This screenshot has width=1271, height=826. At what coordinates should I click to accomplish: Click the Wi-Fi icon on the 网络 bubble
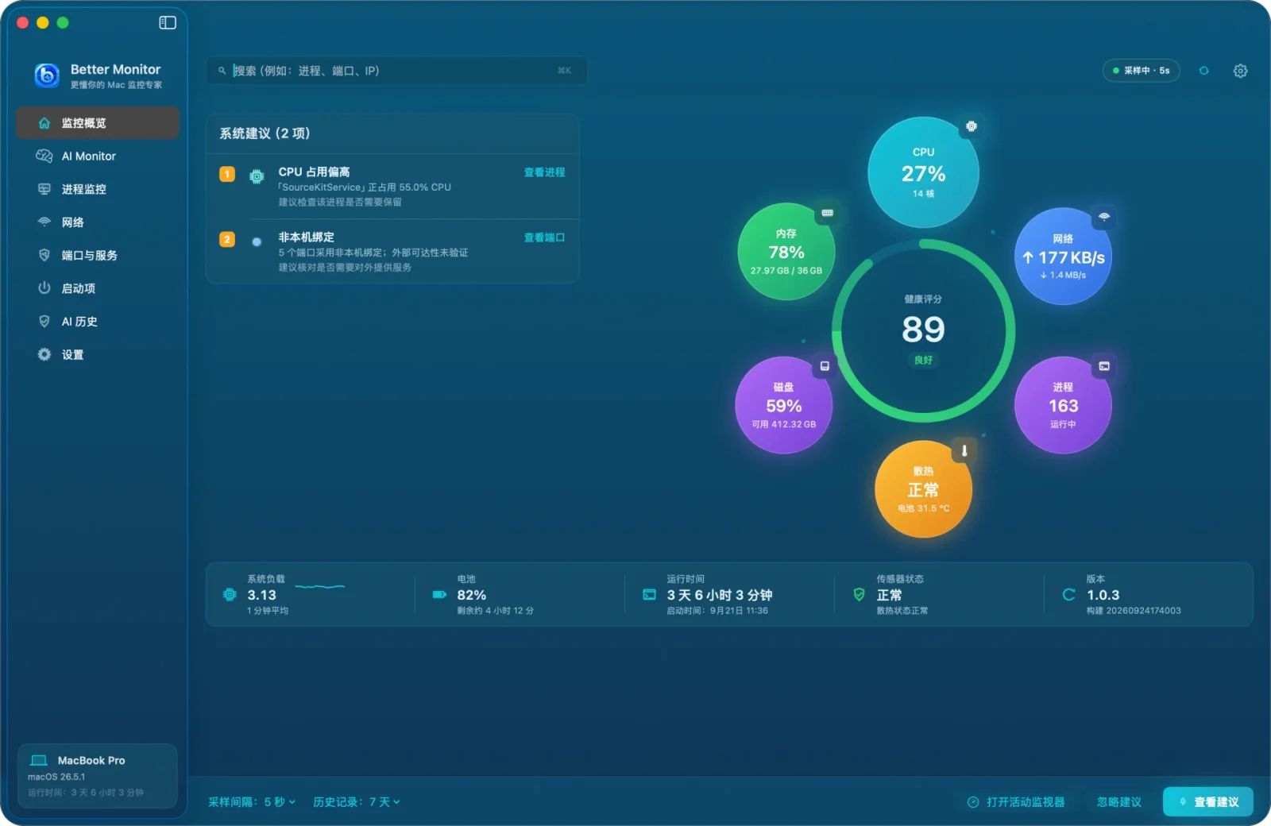(1104, 217)
